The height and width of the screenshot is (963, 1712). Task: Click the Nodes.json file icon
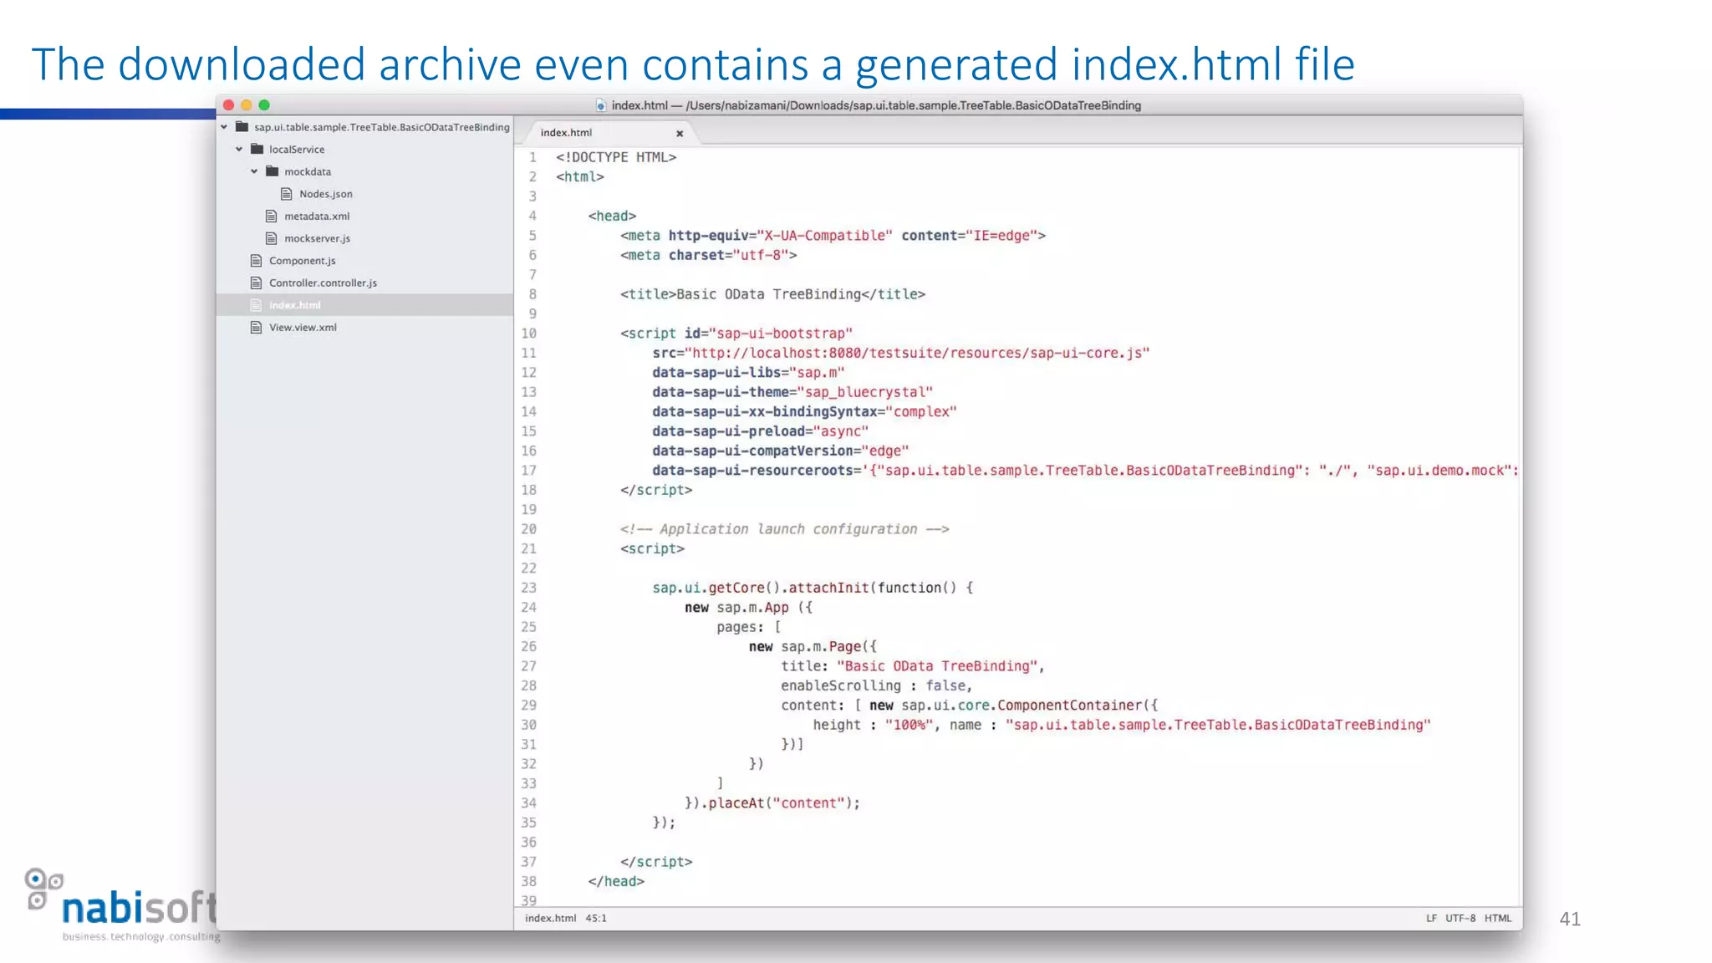(x=287, y=194)
